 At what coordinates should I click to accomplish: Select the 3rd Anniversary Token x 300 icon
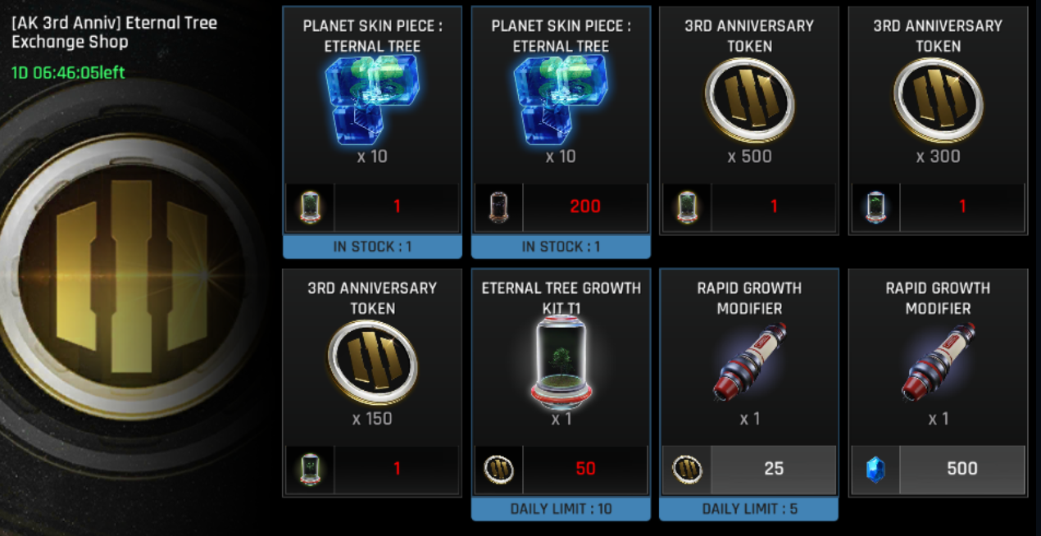coord(938,100)
